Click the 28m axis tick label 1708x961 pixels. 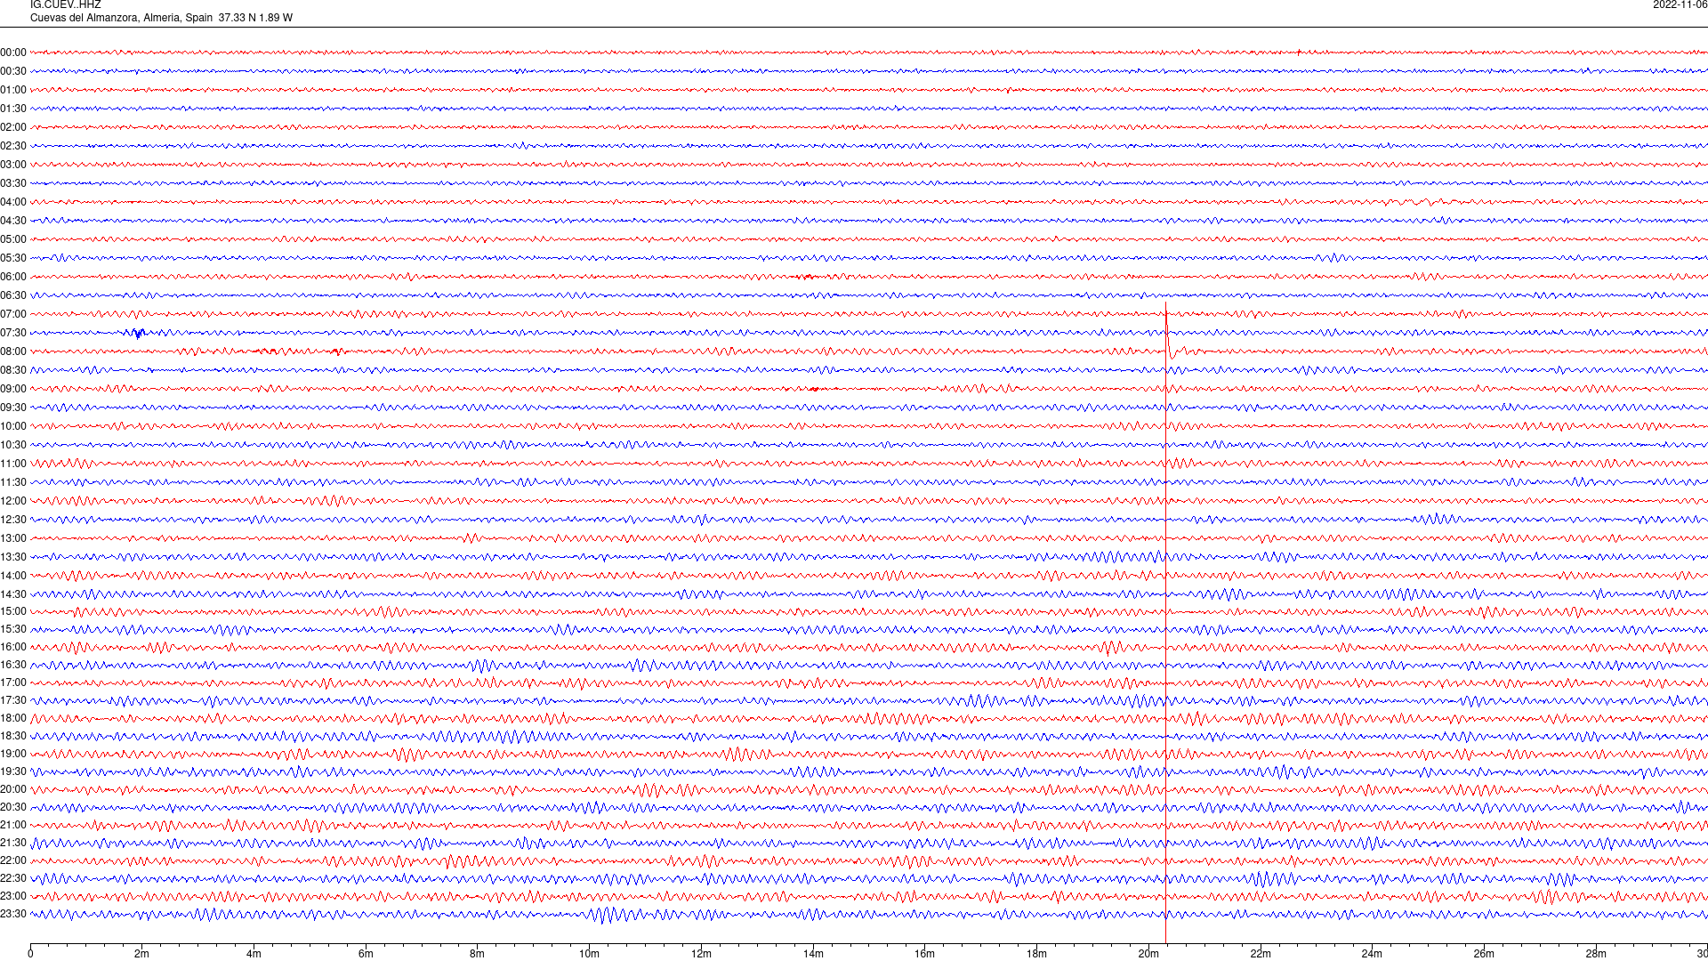(1596, 954)
